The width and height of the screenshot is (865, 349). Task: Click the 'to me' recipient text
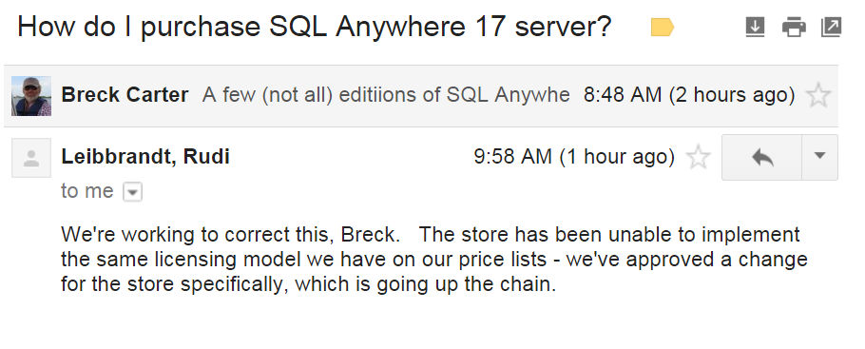(x=87, y=191)
